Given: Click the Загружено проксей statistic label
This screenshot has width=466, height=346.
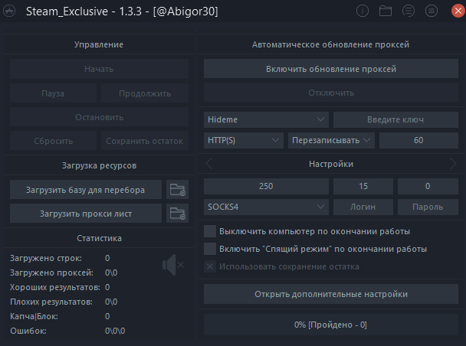Looking at the screenshot, I should pos(51,273).
